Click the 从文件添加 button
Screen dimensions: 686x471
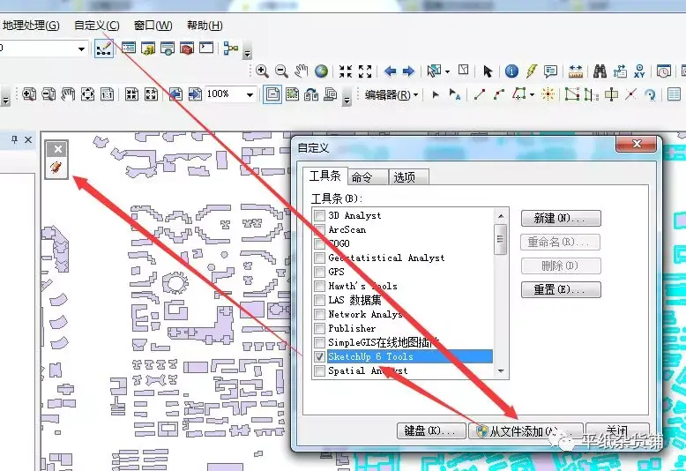coord(526,430)
